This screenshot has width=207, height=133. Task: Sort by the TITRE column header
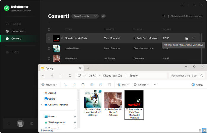pos(69,30)
